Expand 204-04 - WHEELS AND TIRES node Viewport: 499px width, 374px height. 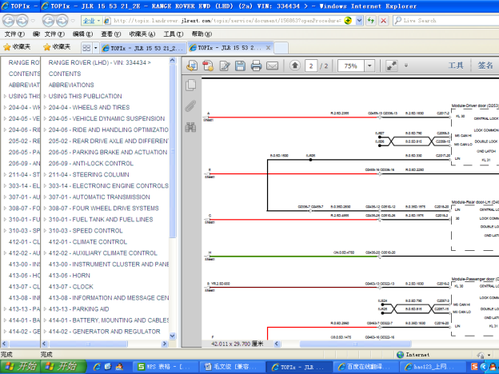click(46, 108)
